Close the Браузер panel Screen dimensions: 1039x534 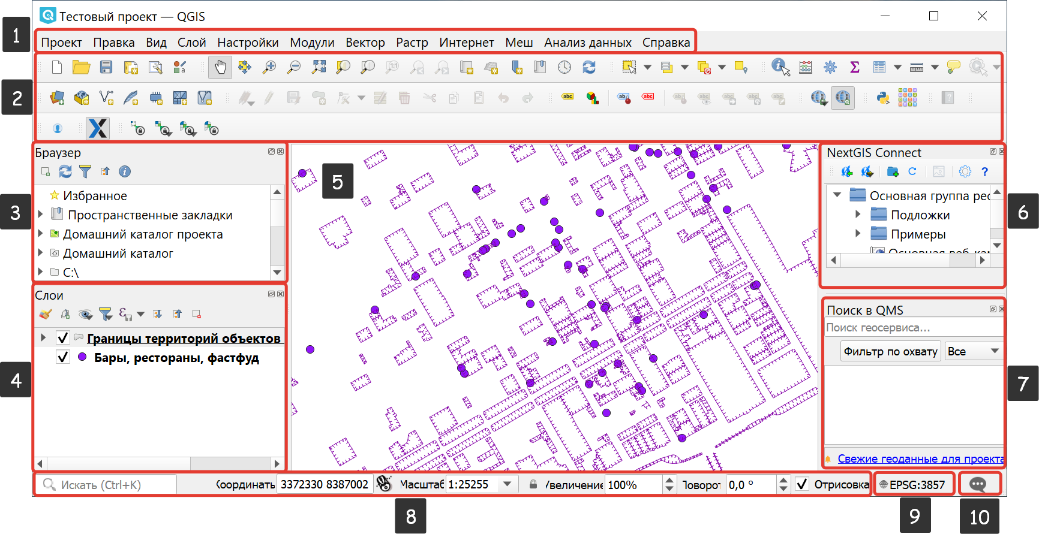(280, 152)
